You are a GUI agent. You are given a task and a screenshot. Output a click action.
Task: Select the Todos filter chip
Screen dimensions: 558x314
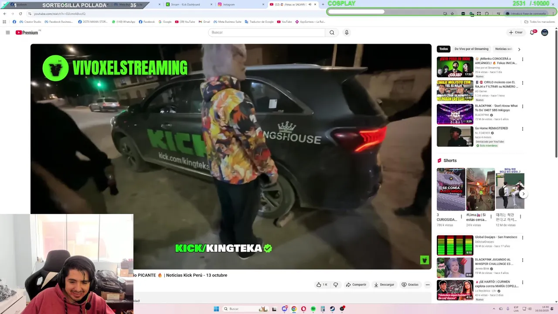[x=443, y=49]
